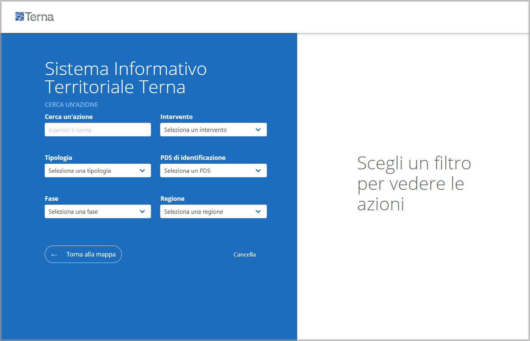Viewport: 530px width, 341px height.
Task: Click the 'Cerca un'azione' field label
Action: pos(69,117)
